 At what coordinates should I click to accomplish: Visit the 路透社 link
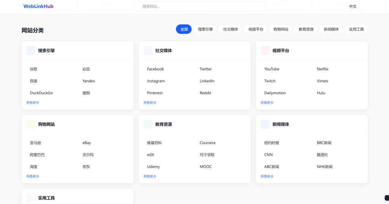tap(322, 155)
